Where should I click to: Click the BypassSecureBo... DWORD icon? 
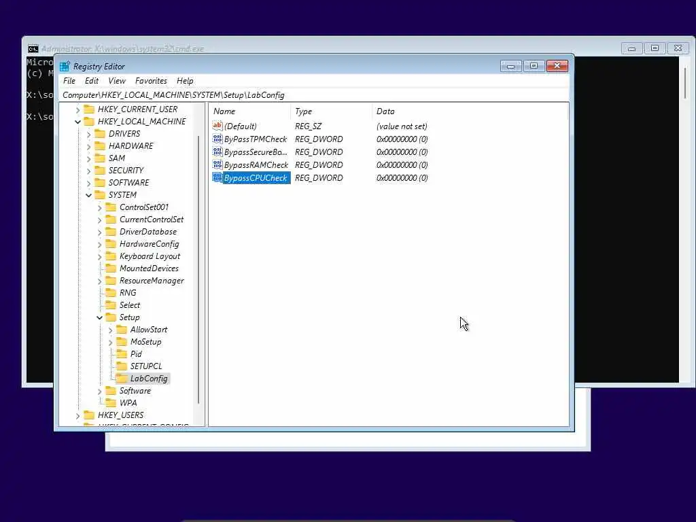[217, 152]
